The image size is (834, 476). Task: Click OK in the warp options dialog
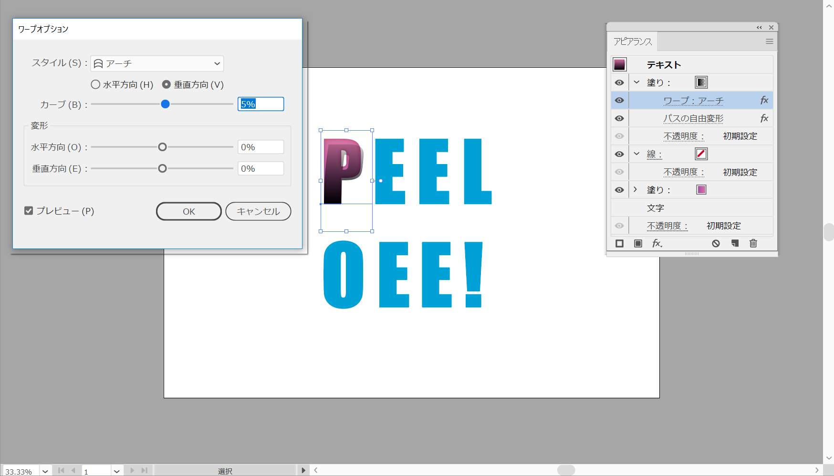coord(188,211)
